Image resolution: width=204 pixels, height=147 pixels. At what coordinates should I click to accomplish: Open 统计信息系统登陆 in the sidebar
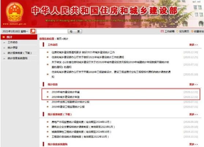[18, 58]
